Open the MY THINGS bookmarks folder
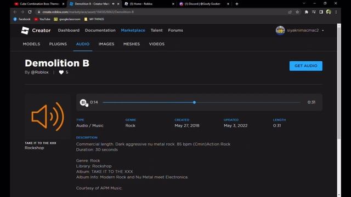Screen dimensions: 351x197 (94, 19)
